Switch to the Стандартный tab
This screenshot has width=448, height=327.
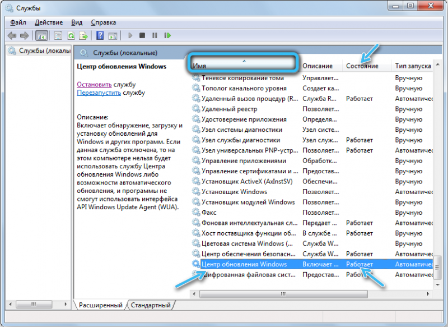pos(151,305)
